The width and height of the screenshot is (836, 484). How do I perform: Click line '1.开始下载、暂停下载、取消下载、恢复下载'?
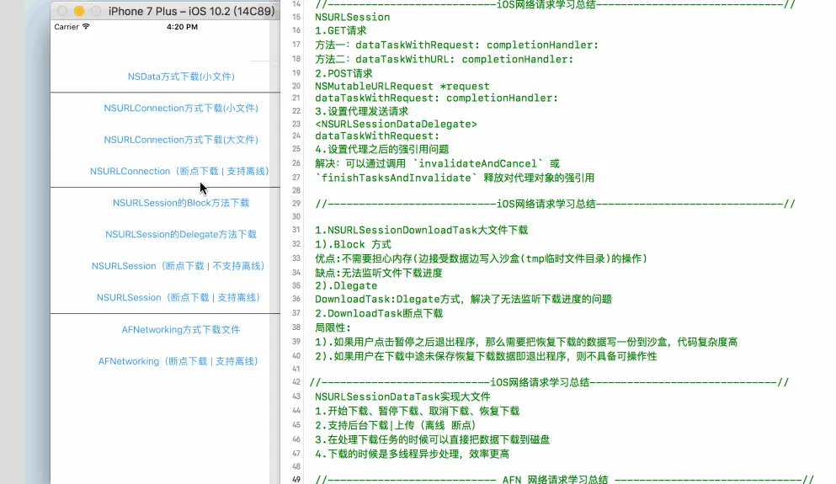coord(417,412)
